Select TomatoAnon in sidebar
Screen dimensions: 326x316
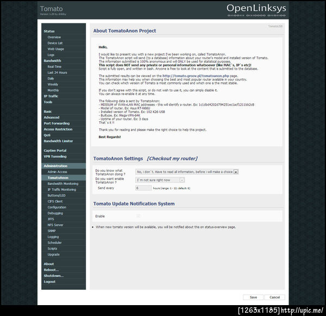[x=64, y=178]
